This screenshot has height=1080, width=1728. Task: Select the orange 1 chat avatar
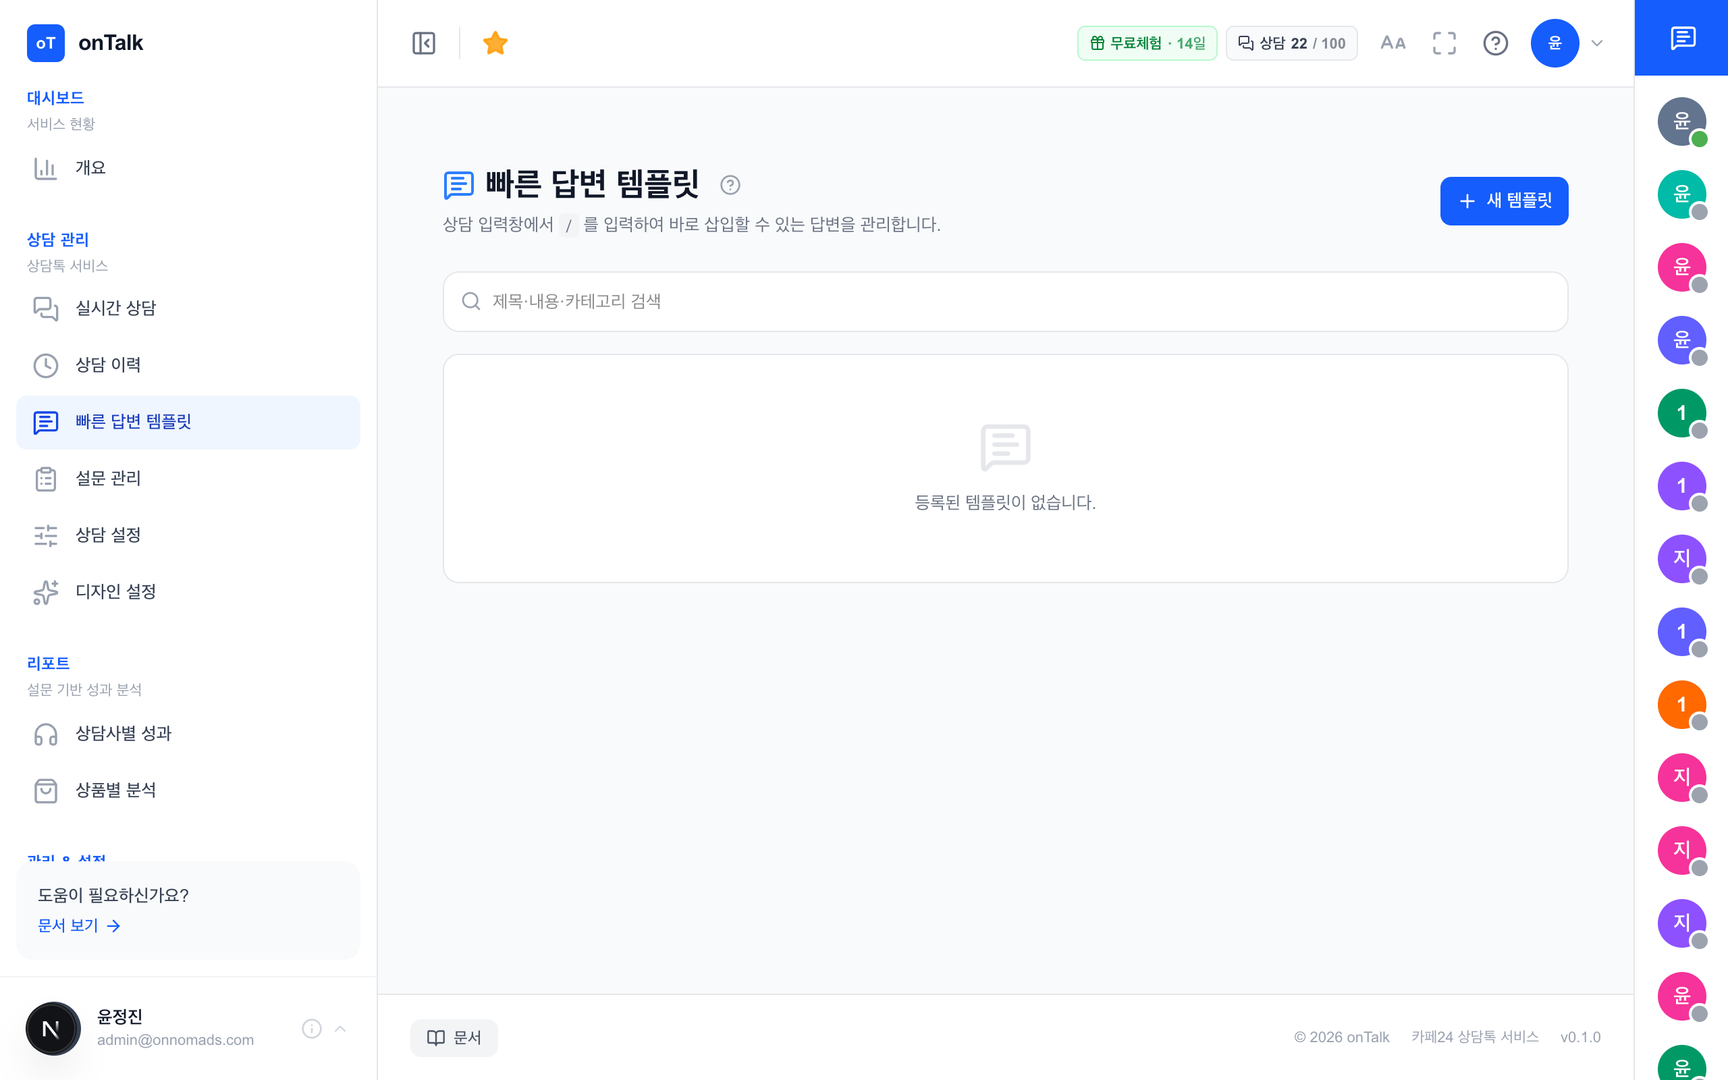[x=1681, y=704]
